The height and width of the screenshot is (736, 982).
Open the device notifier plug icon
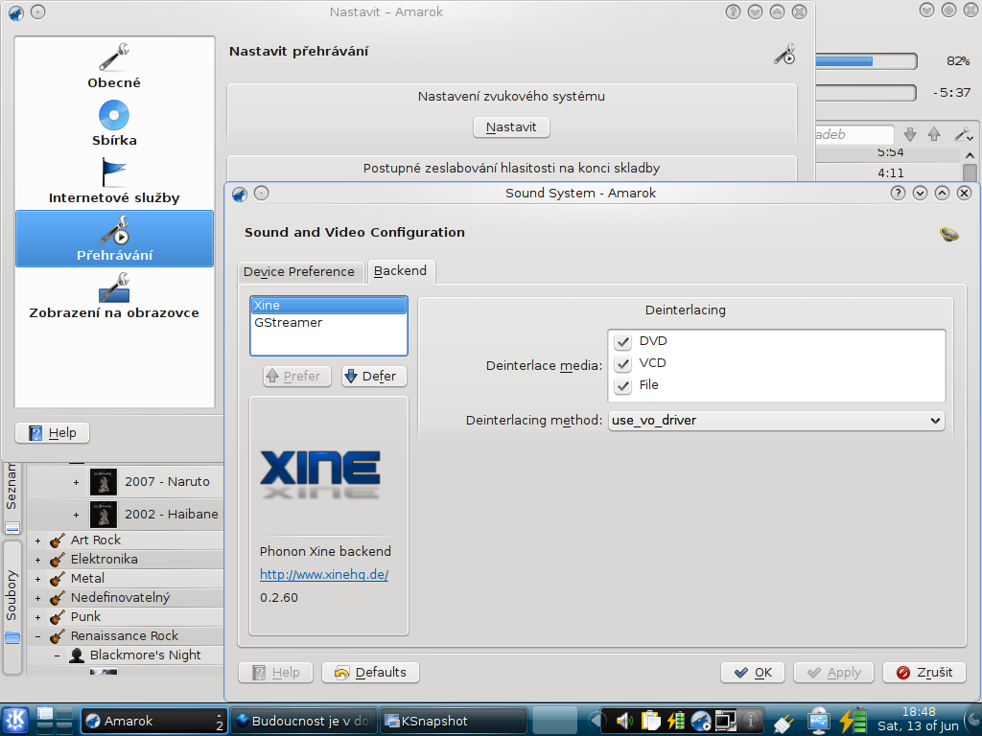[783, 723]
